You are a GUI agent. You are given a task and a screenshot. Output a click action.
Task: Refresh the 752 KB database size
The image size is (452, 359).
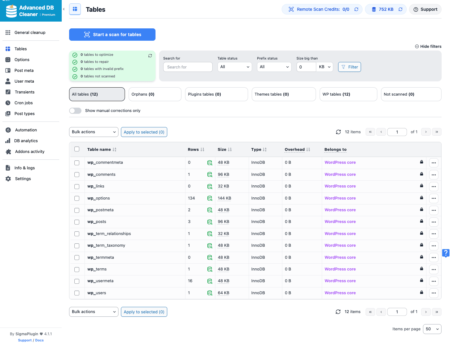pyautogui.click(x=400, y=9)
